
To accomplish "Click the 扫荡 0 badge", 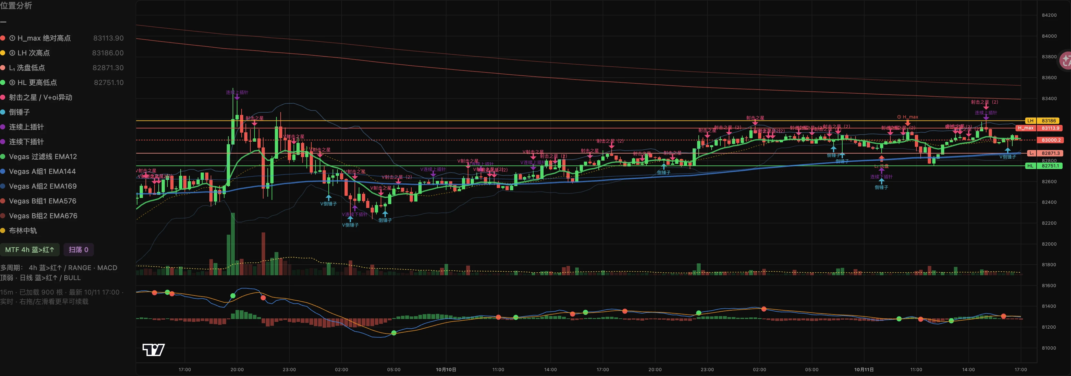I will tap(79, 250).
